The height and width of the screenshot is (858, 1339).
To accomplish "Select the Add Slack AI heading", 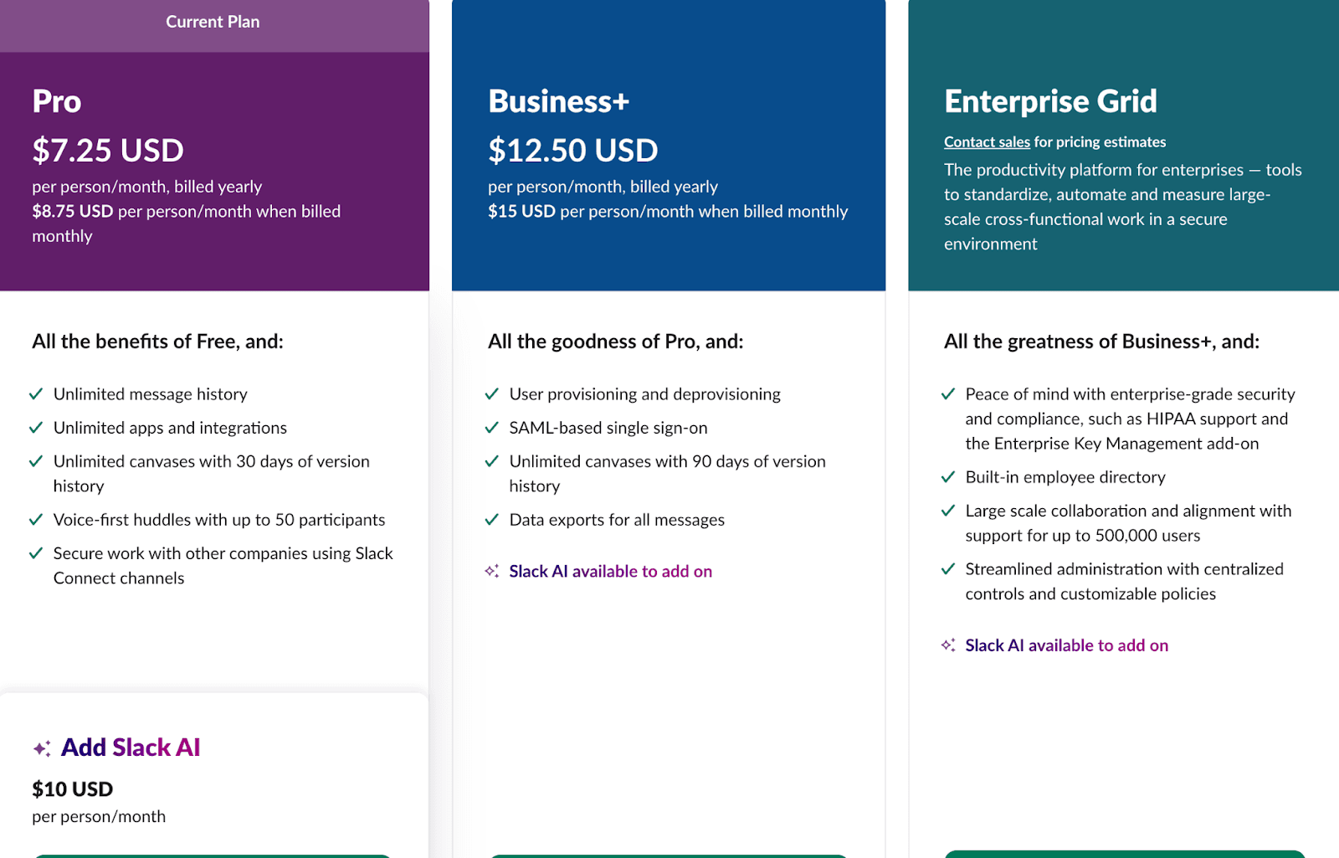I will click(x=131, y=747).
